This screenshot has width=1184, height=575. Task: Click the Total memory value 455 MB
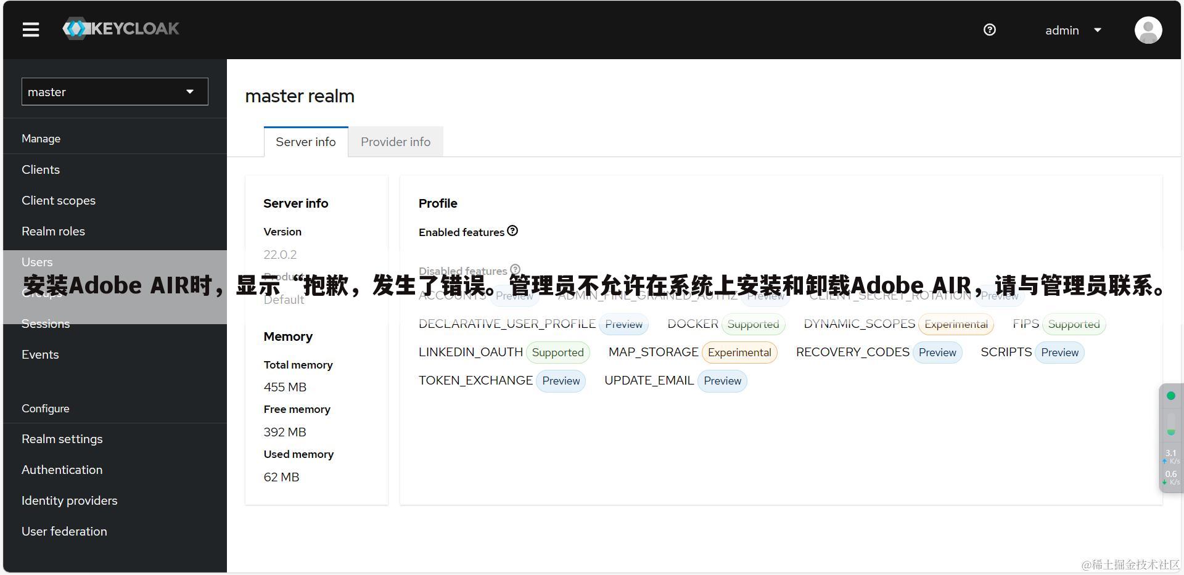(285, 387)
